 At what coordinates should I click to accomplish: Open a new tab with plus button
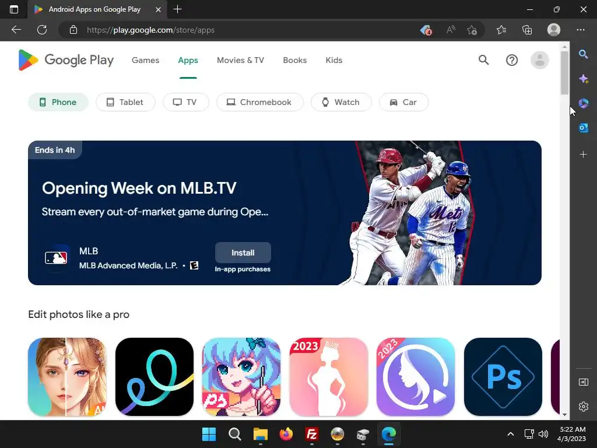click(x=177, y=9)
